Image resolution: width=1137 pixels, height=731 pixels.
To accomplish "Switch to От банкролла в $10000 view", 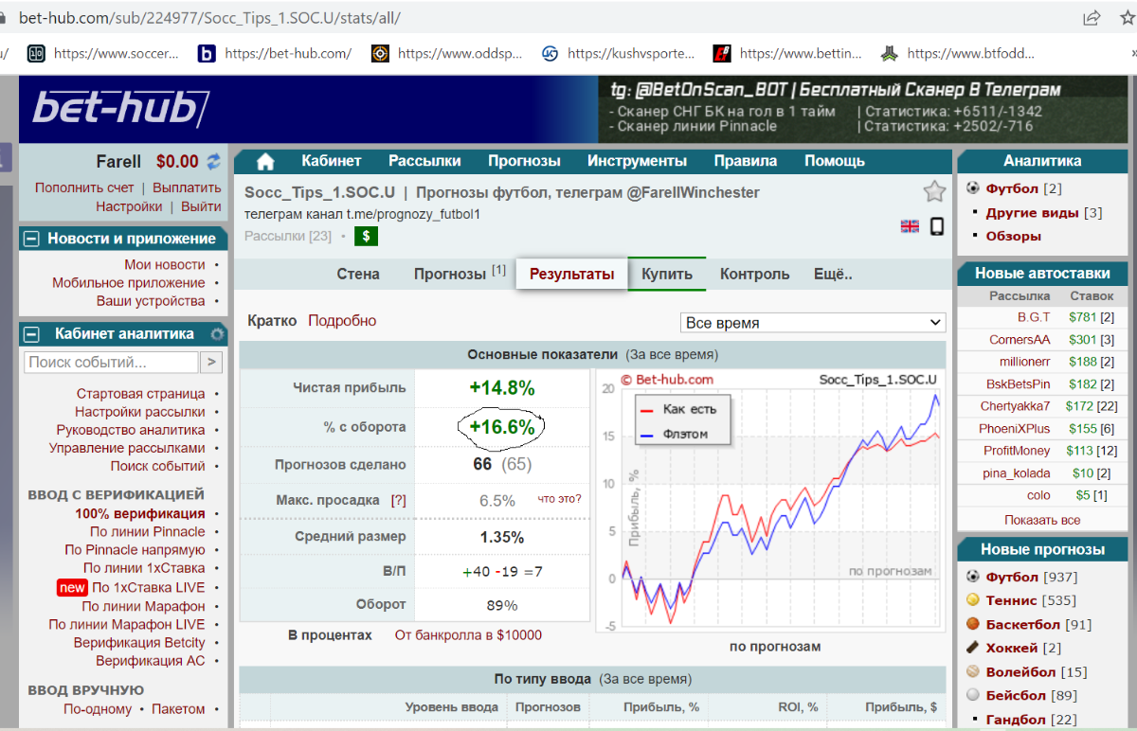I will (468, 635).
